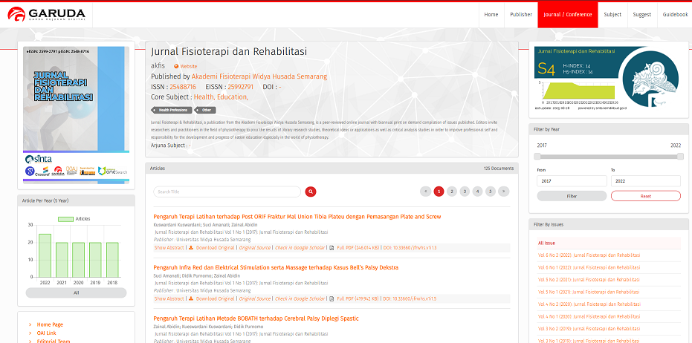This screenshot has height=343, width=692.
Task: Show Abstract of Post ORIF article
Action: (x=169, y=248)
